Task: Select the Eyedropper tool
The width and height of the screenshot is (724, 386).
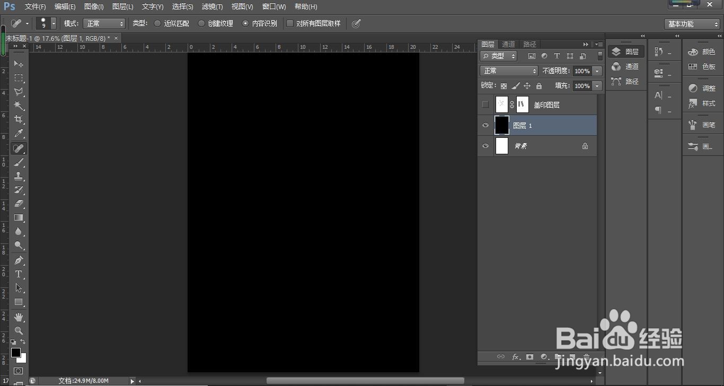Action: point(19,133)
